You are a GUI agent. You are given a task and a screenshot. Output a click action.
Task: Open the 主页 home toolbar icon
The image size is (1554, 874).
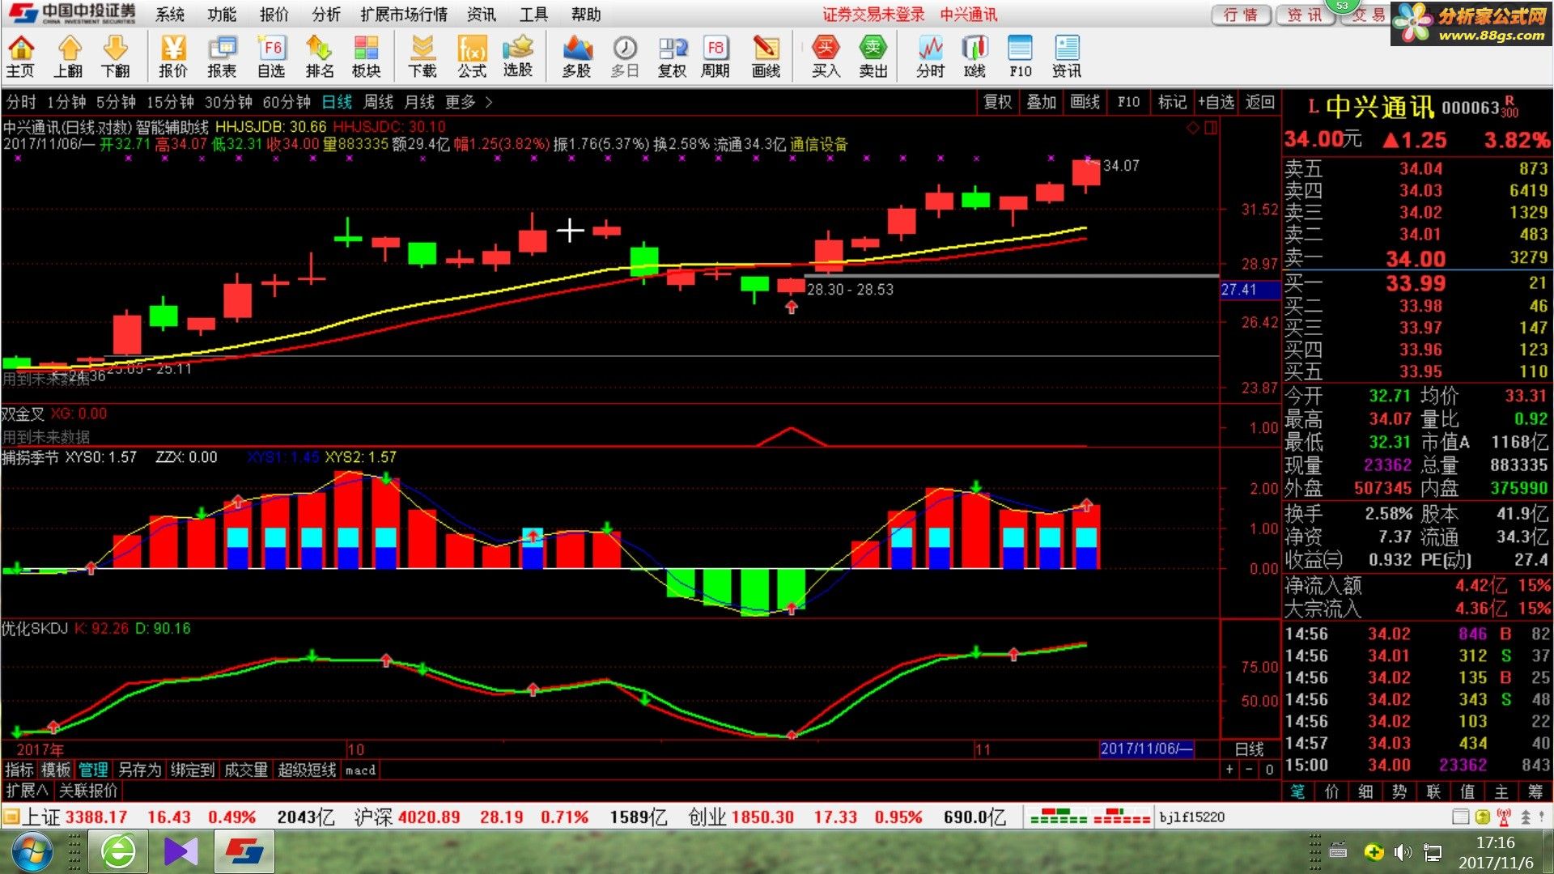pos(21,57)
